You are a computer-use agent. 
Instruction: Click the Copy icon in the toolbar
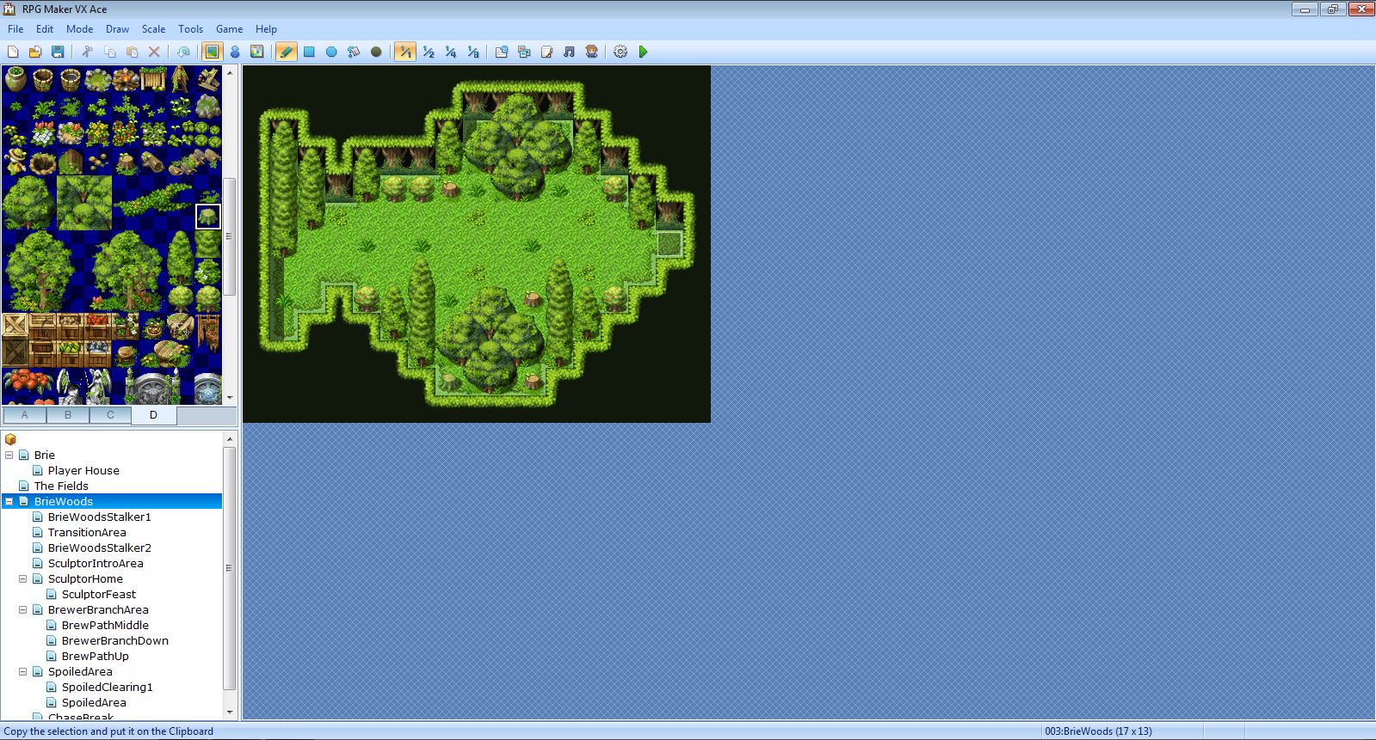[x=109, y=52]
